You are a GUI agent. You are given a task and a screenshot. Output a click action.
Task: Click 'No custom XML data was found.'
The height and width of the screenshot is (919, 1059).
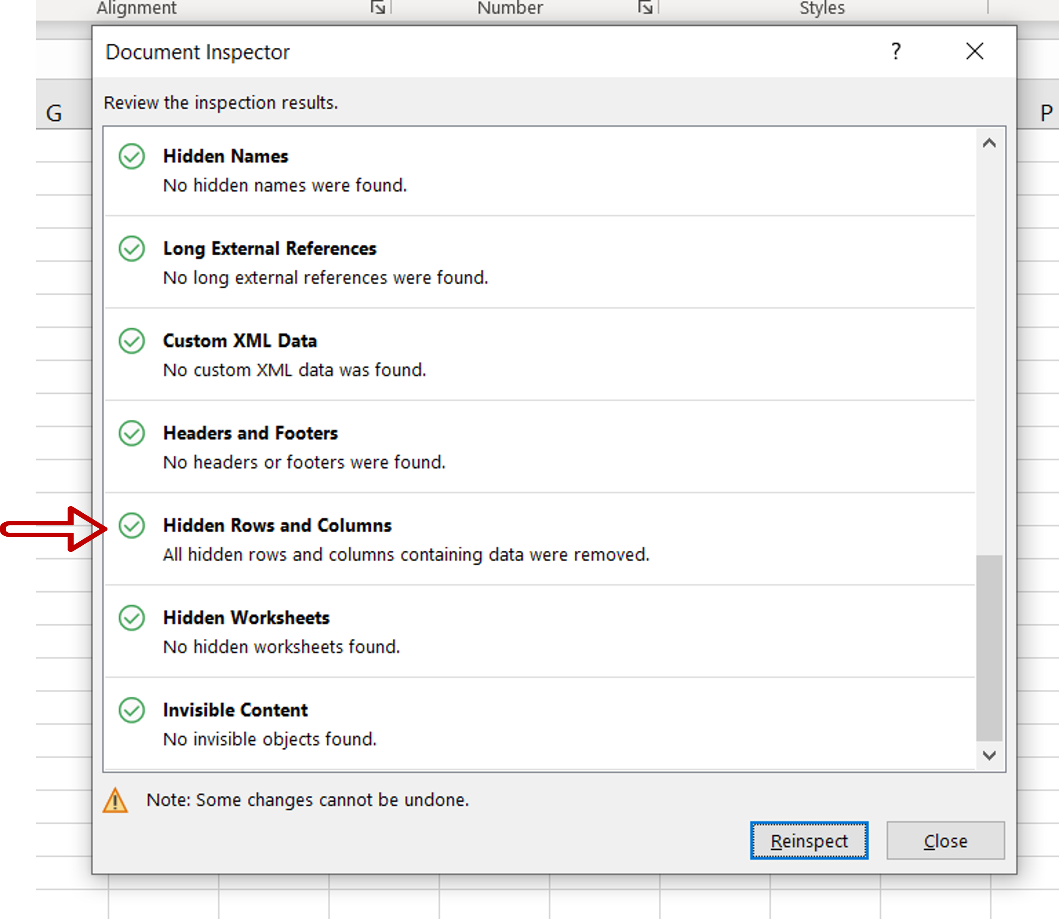point(295,370)
